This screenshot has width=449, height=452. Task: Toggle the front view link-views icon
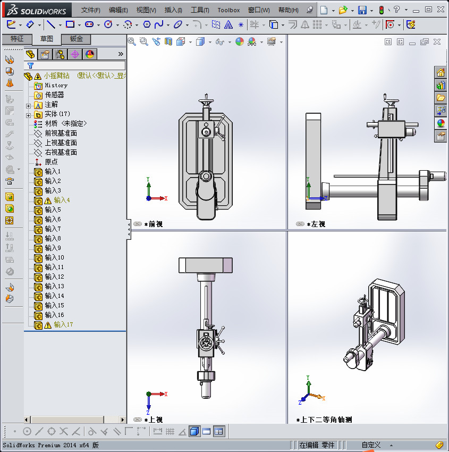(x=138, y=224)
